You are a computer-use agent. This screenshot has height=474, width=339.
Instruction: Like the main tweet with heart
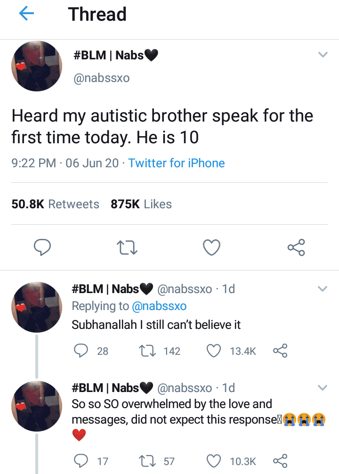211,247
